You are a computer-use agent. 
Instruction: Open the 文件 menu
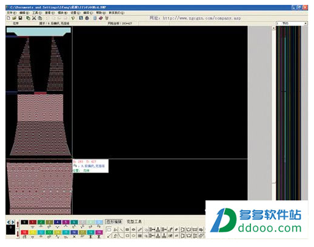(x=12, y=13)
